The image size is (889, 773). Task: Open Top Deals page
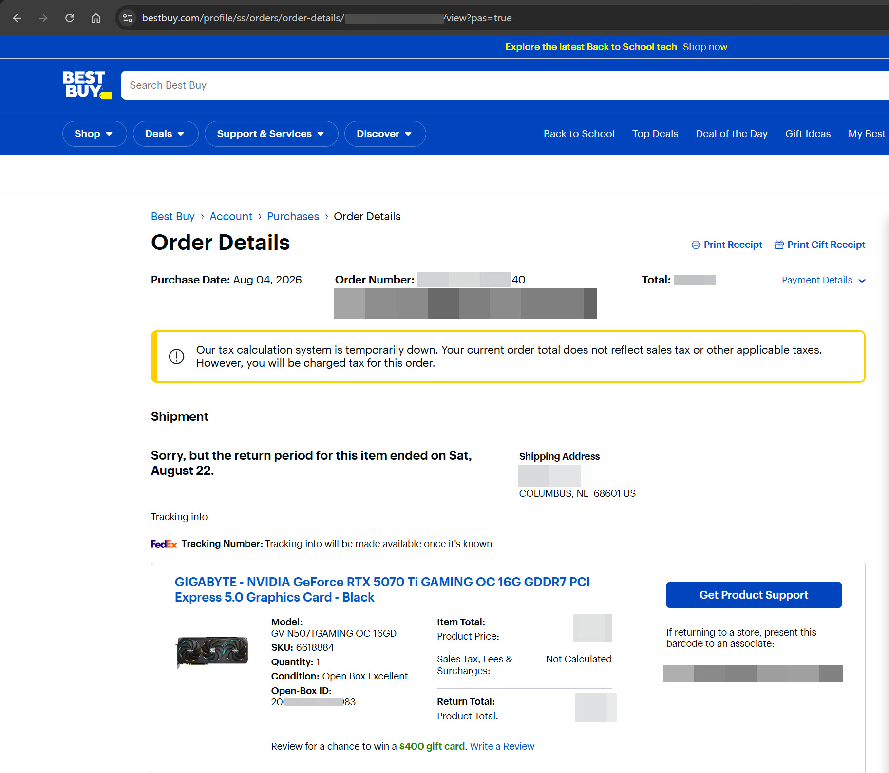(655, 134)
